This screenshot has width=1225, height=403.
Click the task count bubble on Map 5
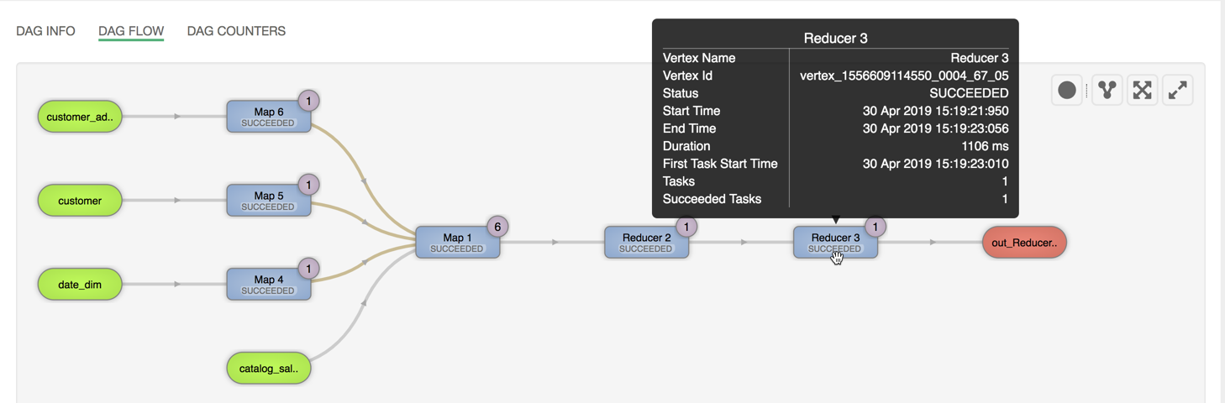point(308,185)
